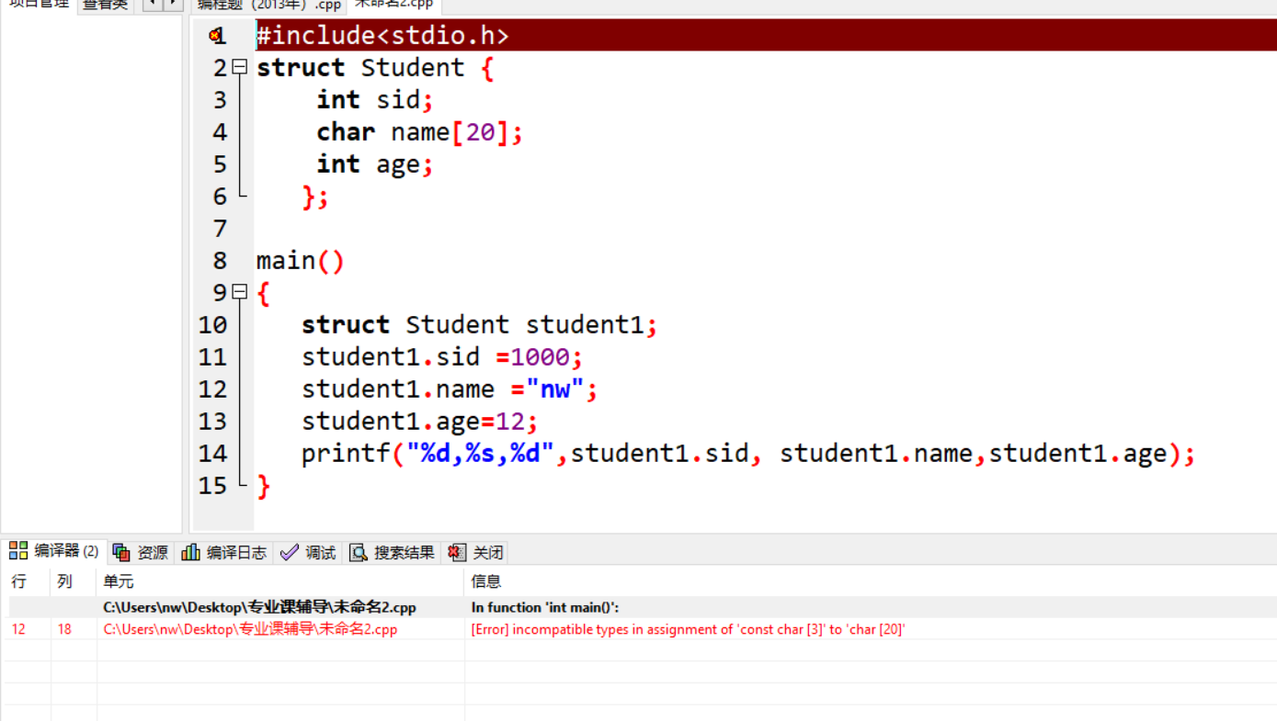Click the search results magnifier icon
This screenshot has height=721, width=1277.
pyautogui.click(x=359, y=552)
